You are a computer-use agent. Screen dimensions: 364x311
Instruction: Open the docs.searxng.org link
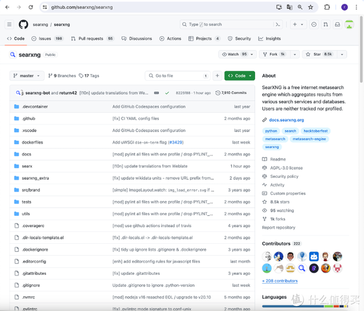point(286,120)
